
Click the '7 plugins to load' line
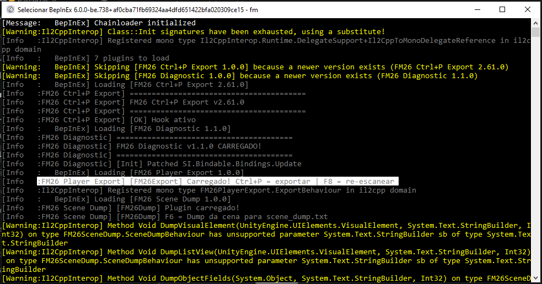pyautogui.click(x=85, y=58)
